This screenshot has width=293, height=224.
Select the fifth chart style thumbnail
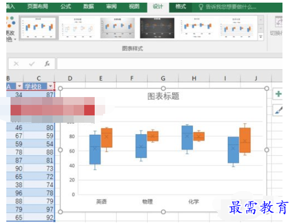point(197,28)
